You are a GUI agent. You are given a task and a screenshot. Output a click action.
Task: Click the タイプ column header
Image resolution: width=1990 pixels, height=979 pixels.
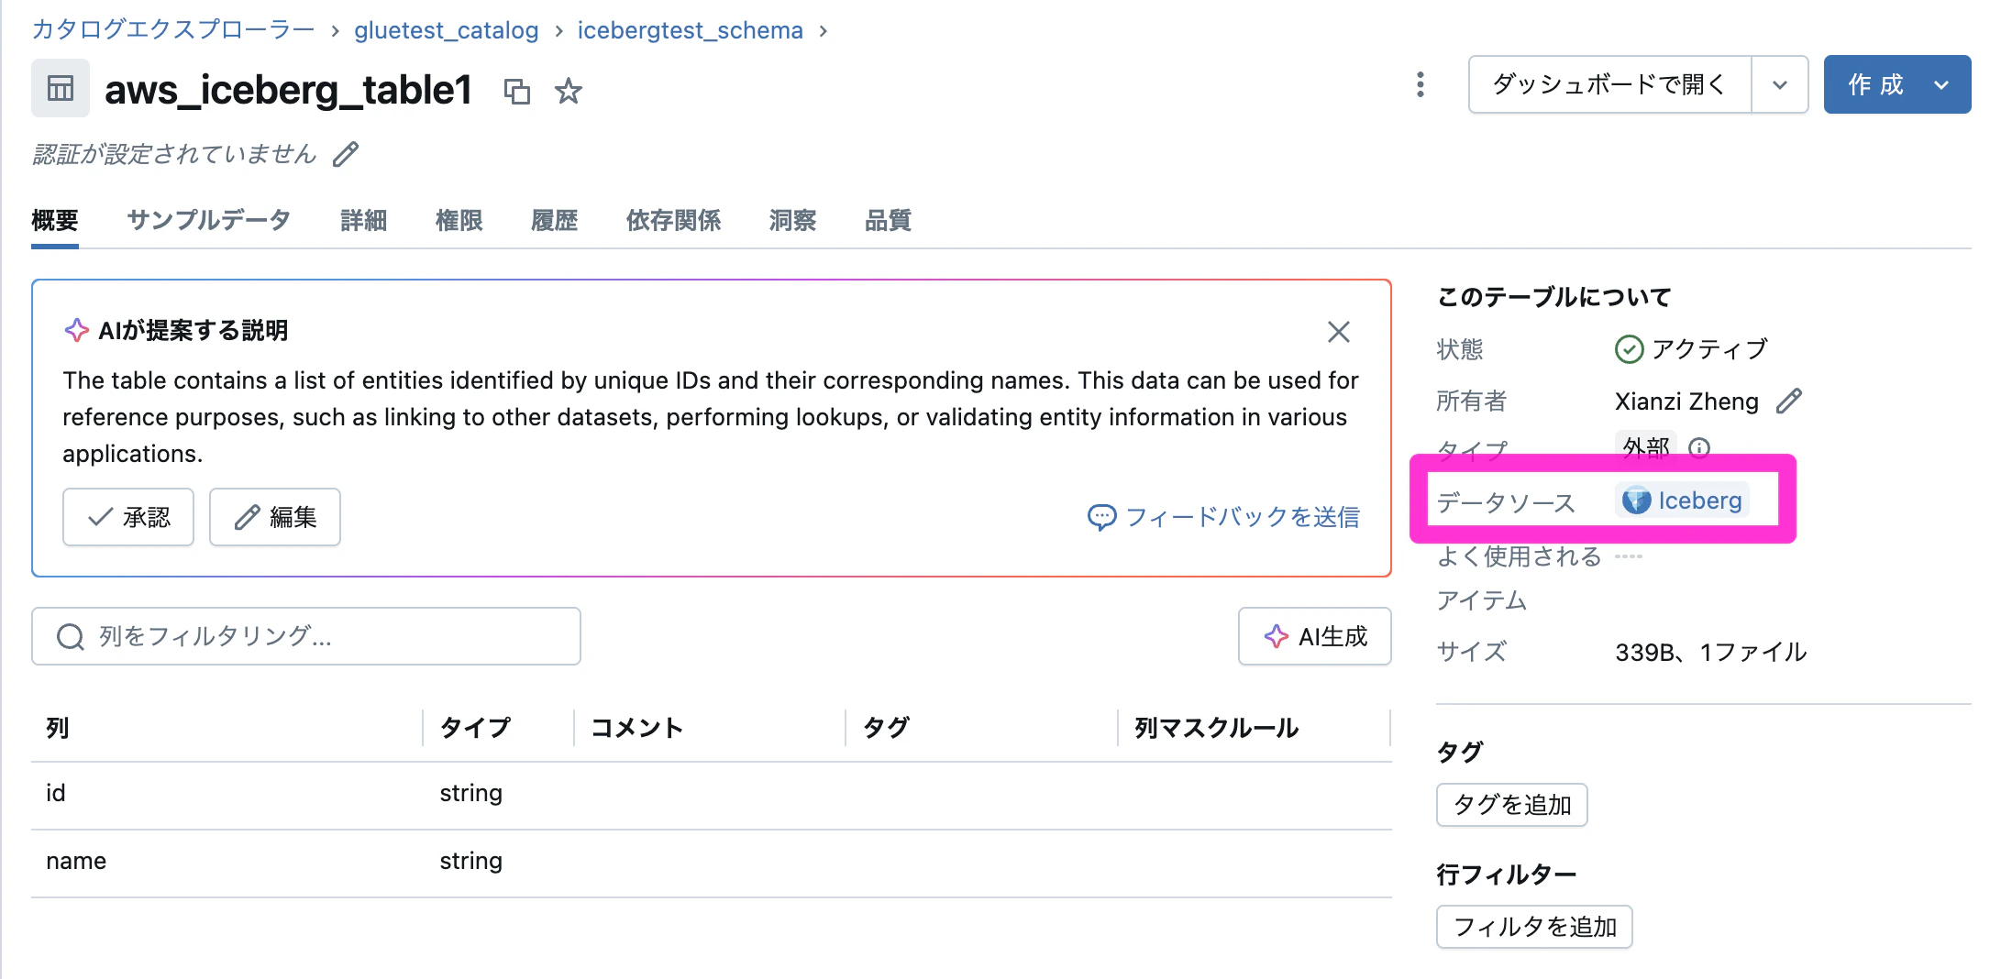pos(475,728)
